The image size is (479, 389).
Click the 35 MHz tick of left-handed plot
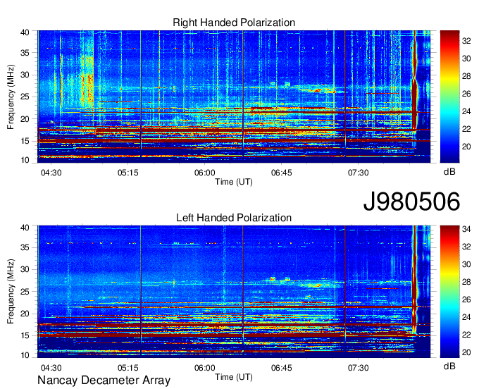25,247
